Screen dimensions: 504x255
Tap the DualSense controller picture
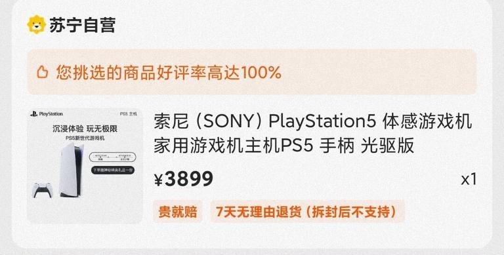tap(41, 190)
